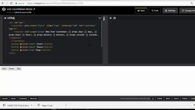Image resolution: width=195 pixels, height=110 pixels.
Task: Open the Shortcuts panel
Action: (34, 98)
